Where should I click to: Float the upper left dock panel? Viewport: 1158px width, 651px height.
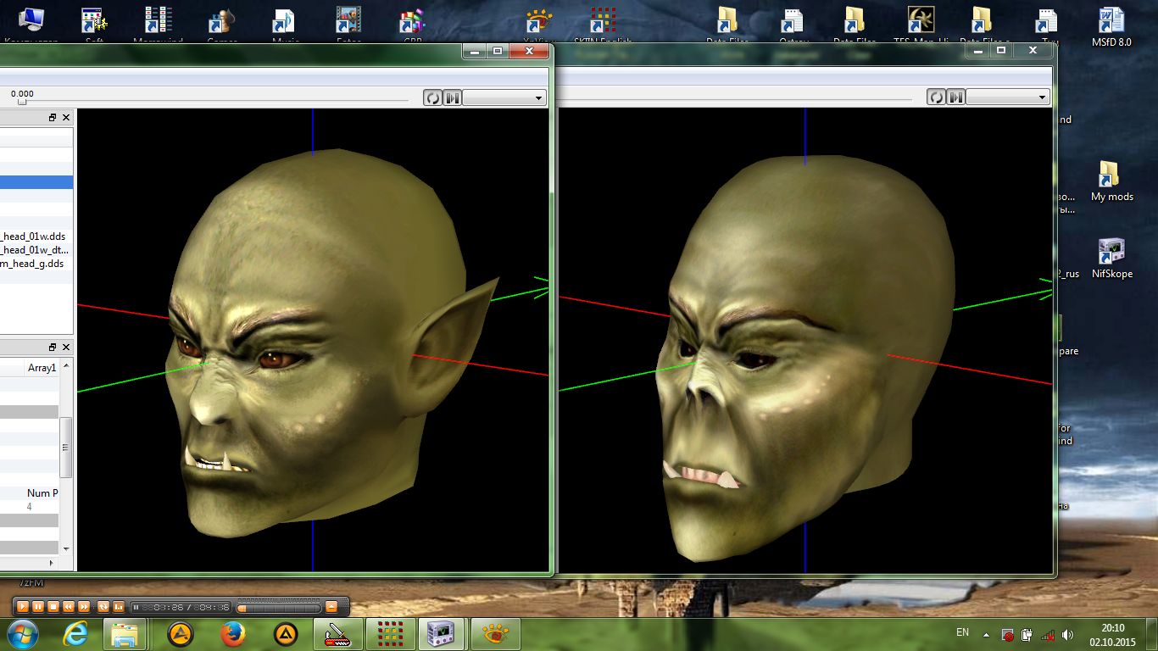point(53,118)
